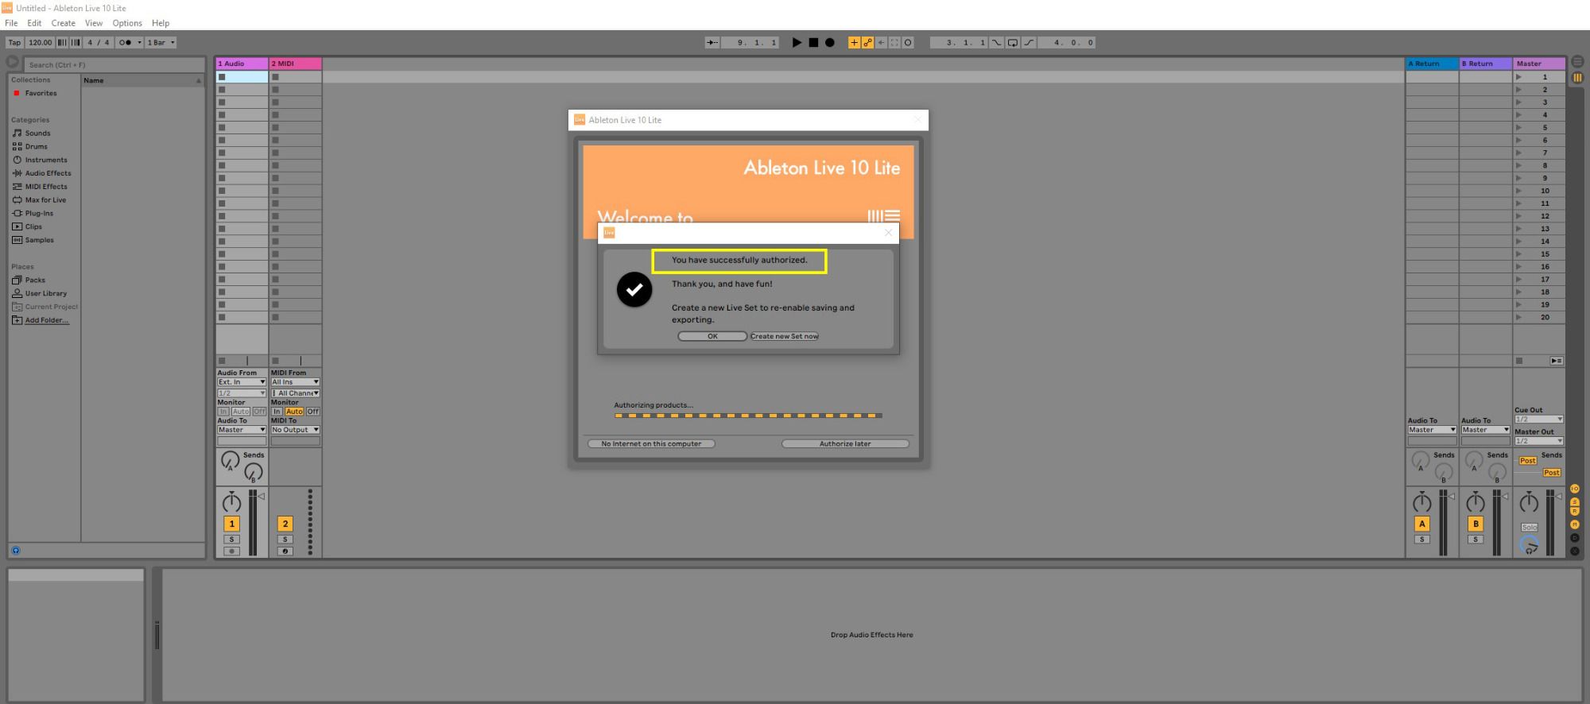Open the 1 Bar quantization dropdown
The width and height of the screenshot is (1590, 704).
tap(161, 43)
